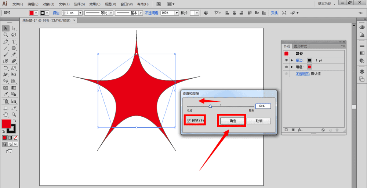Open stroke color dropdown in control bar
Image resolution: width=367 pixels, height=188 pixels.
click(x=48, y=13)
